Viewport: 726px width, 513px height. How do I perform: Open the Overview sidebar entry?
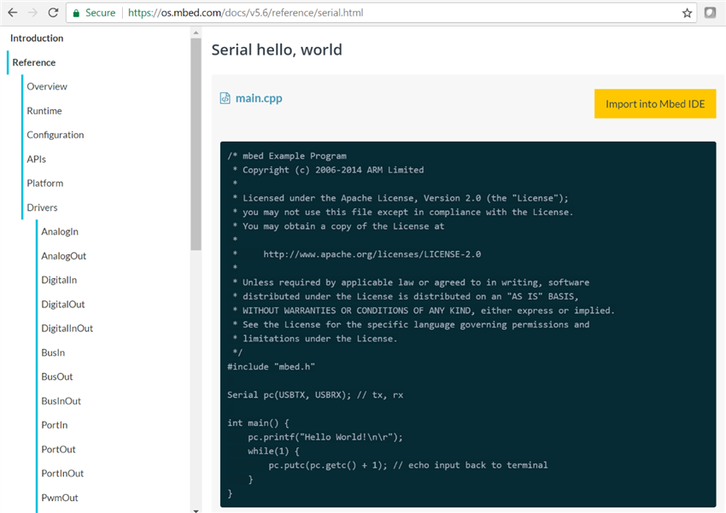(47, 86)
